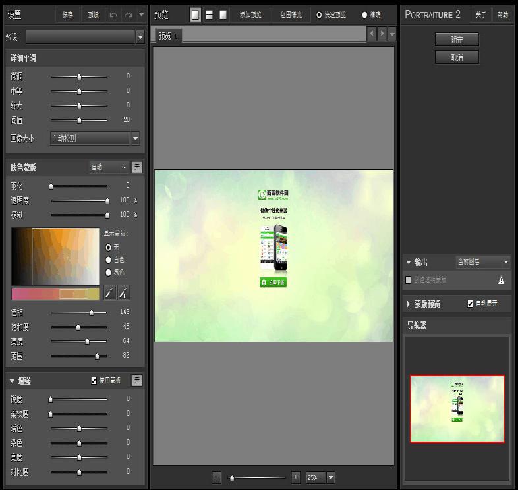The image size is (518, 490).
Task: Open the 25% zoom level dropdown
Action: click(331, 477)
